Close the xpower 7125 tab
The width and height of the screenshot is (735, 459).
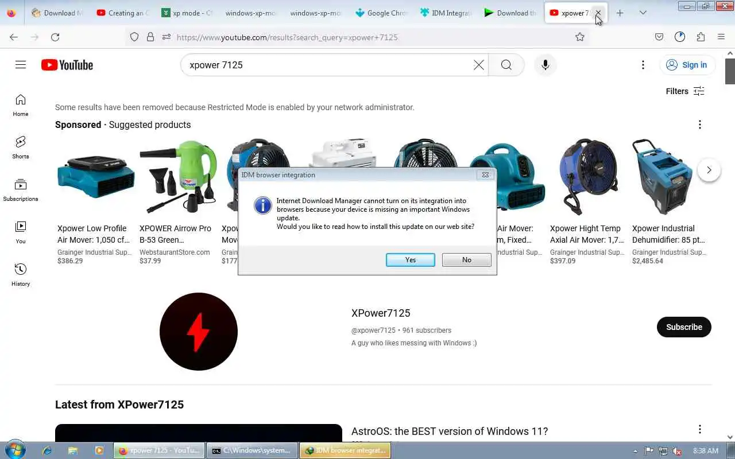click(598, 13)
